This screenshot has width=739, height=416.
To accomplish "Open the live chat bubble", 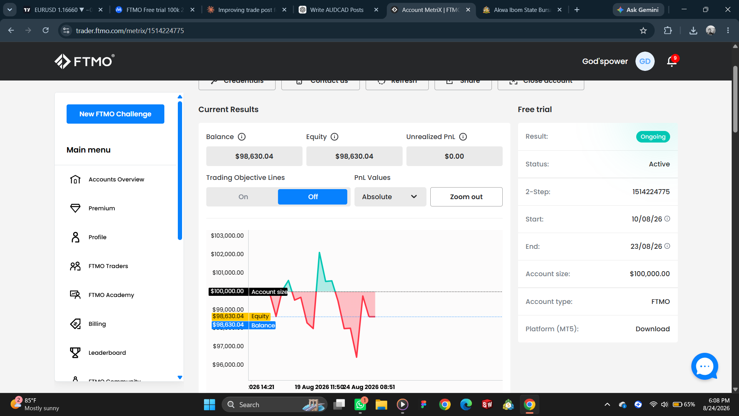I will pyautogui.click(x=705, y=366).
